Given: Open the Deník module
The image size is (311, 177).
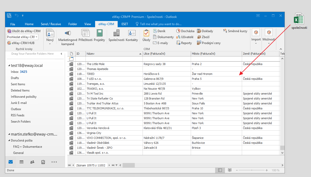Looking at the screenshot, I should 159,31.
